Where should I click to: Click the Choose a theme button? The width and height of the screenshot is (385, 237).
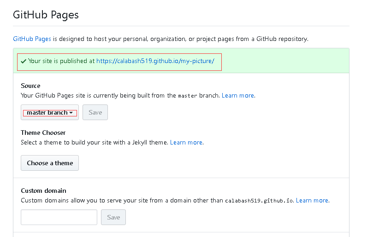(x=50, y=163)
